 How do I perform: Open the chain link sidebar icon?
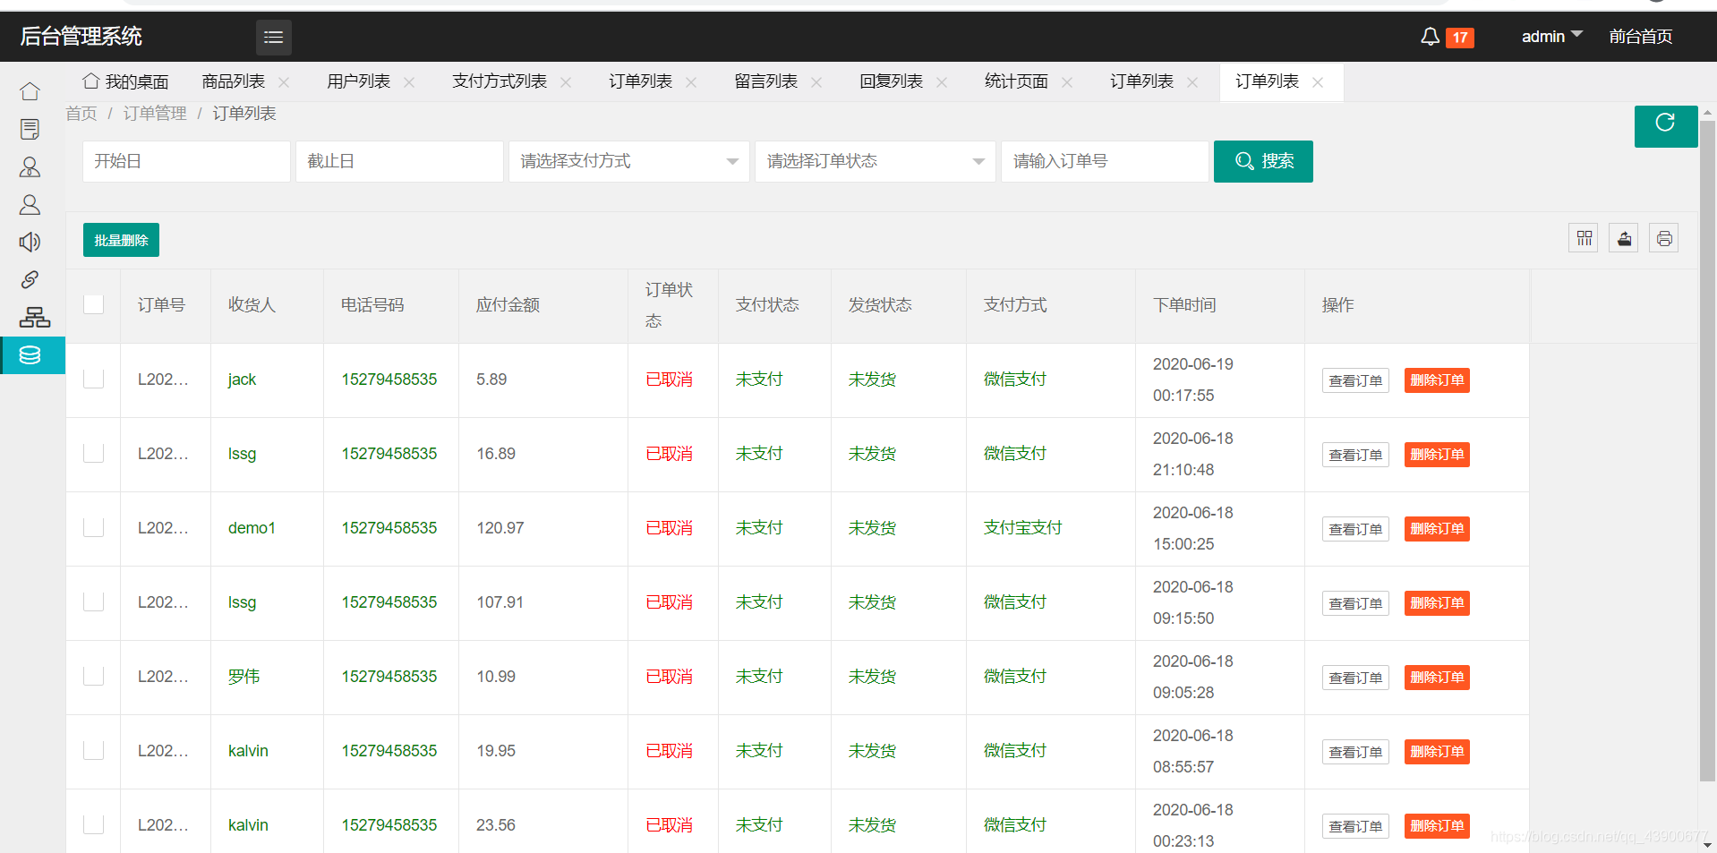pyautogui.click(x=30, y=279)
